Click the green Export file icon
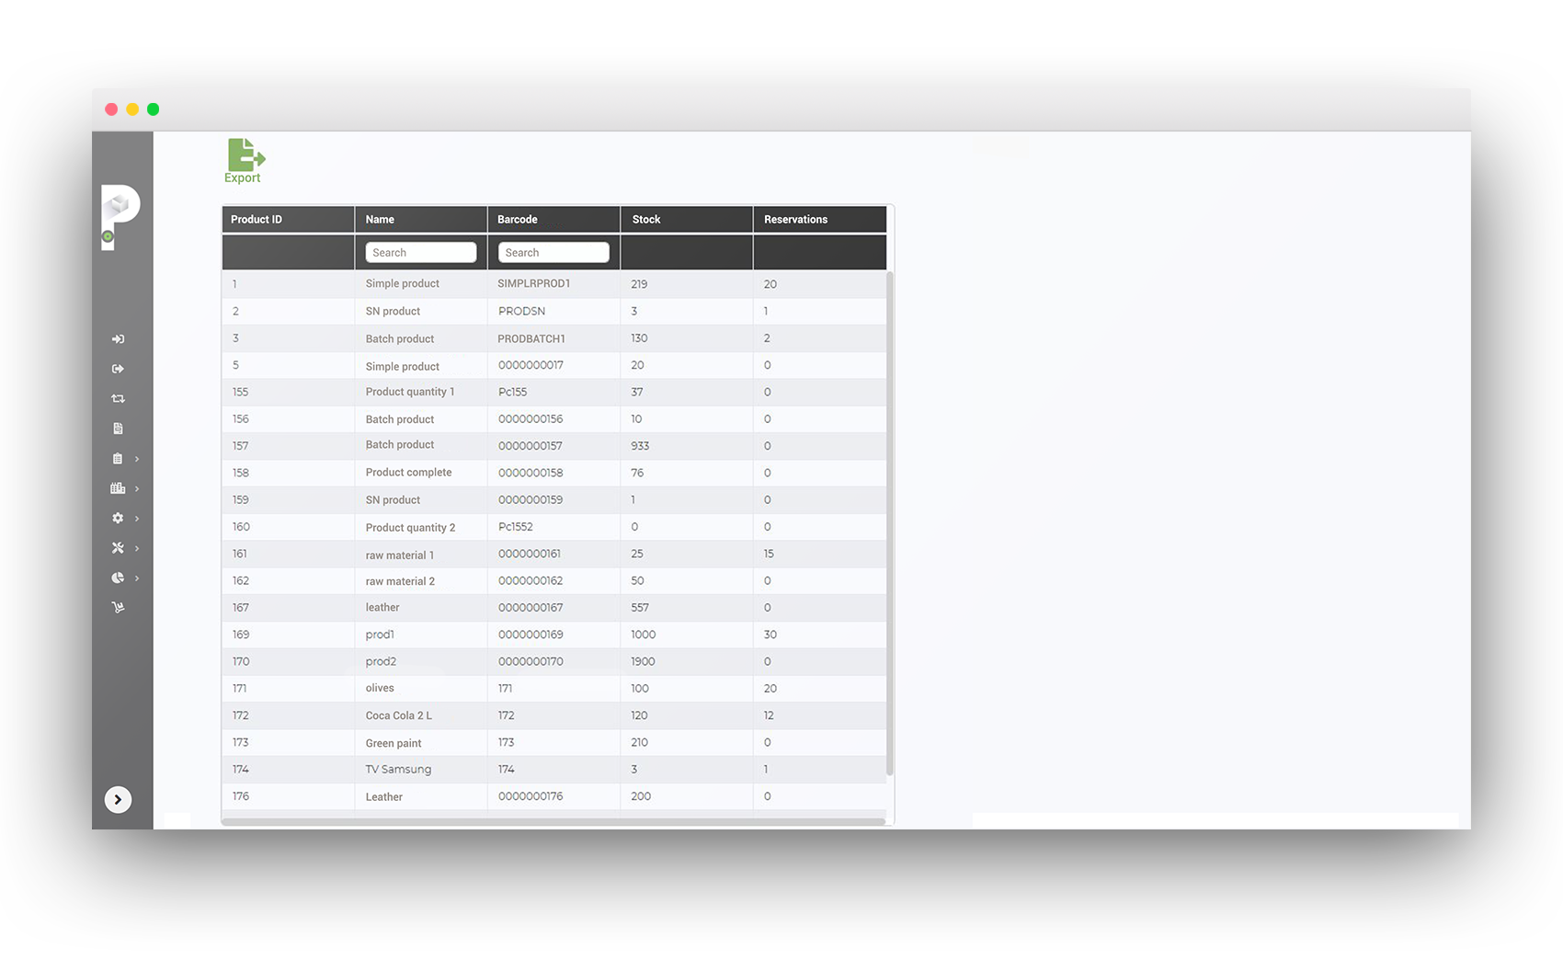The image size is (1563, 972). (x=245, y=154)
